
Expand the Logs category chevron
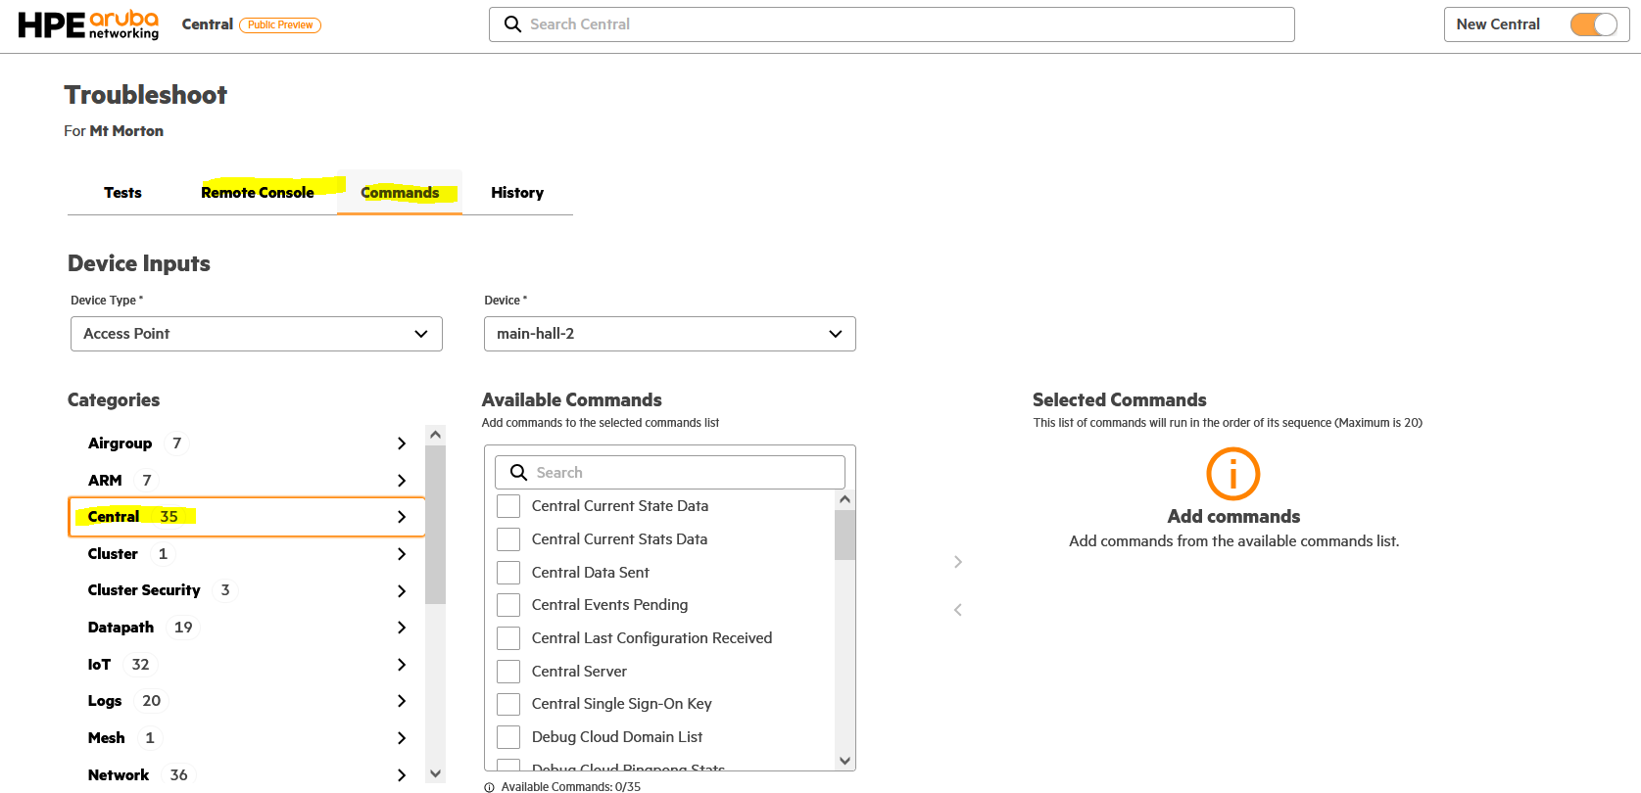click(402, 701)
